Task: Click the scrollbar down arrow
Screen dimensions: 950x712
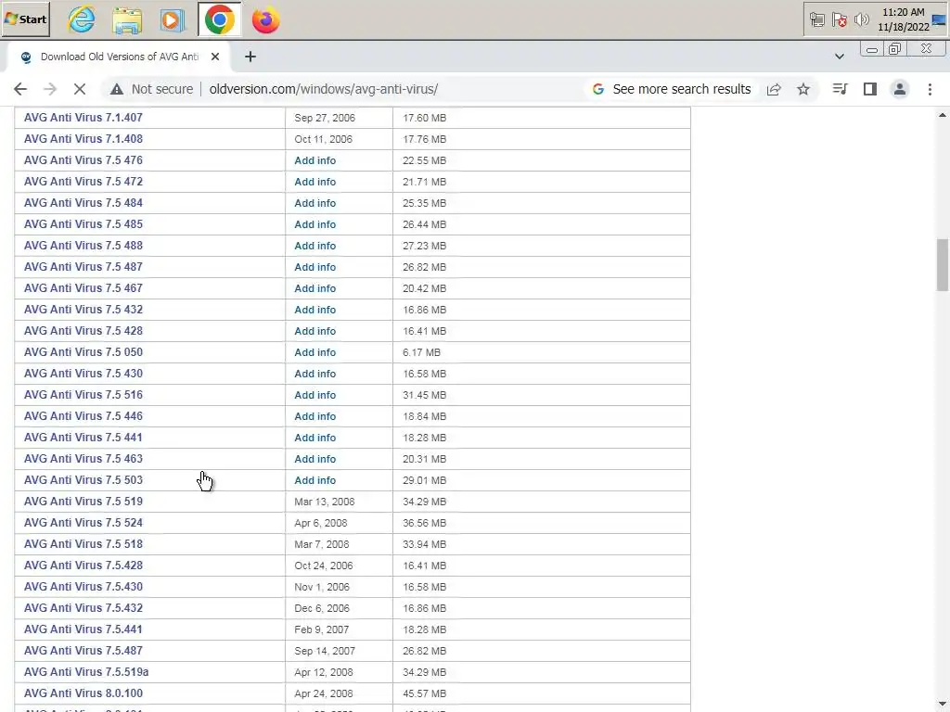Action: coord(943,705)
